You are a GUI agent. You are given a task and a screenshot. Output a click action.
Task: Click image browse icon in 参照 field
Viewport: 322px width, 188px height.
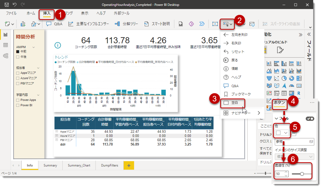click(x=311, y=141)
